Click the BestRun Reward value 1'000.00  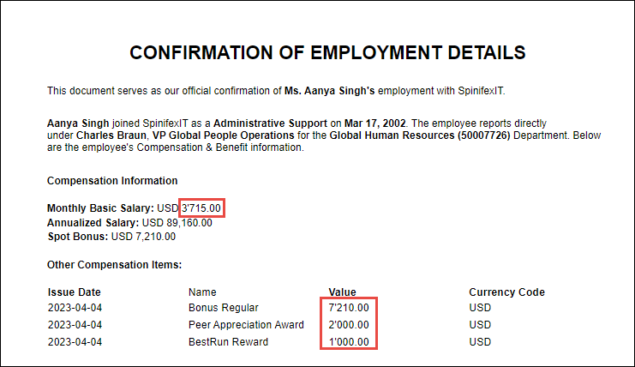(349, 342)
